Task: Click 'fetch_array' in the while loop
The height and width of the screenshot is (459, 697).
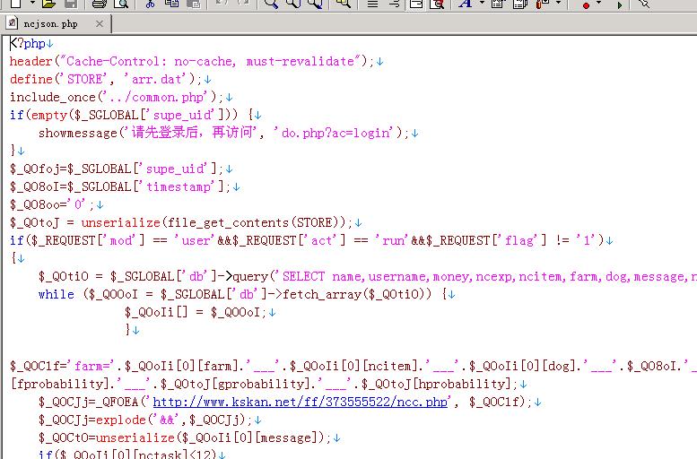Action: [x=322, y=294]
